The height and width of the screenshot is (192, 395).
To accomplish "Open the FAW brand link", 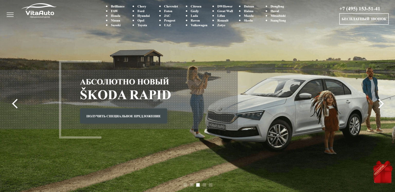I will point(114,11).
